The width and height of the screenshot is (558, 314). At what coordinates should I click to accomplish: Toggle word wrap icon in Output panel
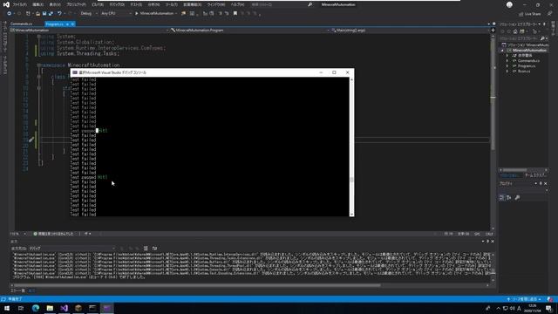point(154,248)
